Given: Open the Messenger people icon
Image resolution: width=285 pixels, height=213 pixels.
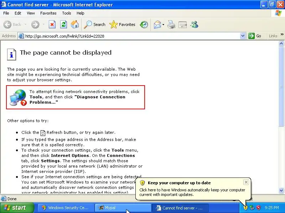Looking at the screenshot, I should point(194,24).
